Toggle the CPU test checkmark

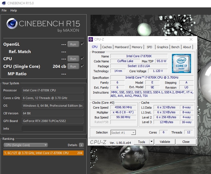coord(82,59)
